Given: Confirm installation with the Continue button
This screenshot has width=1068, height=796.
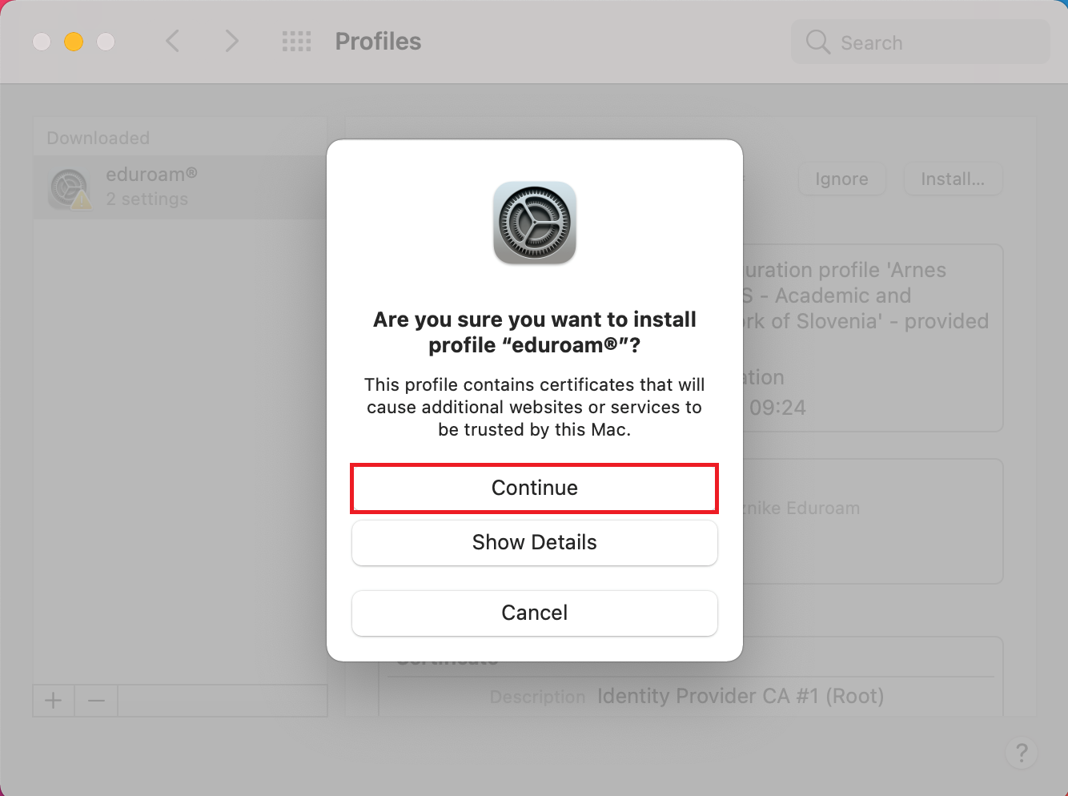Looking at the screenshot, I should (534, 488).
